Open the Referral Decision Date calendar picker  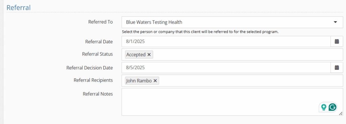337,67
